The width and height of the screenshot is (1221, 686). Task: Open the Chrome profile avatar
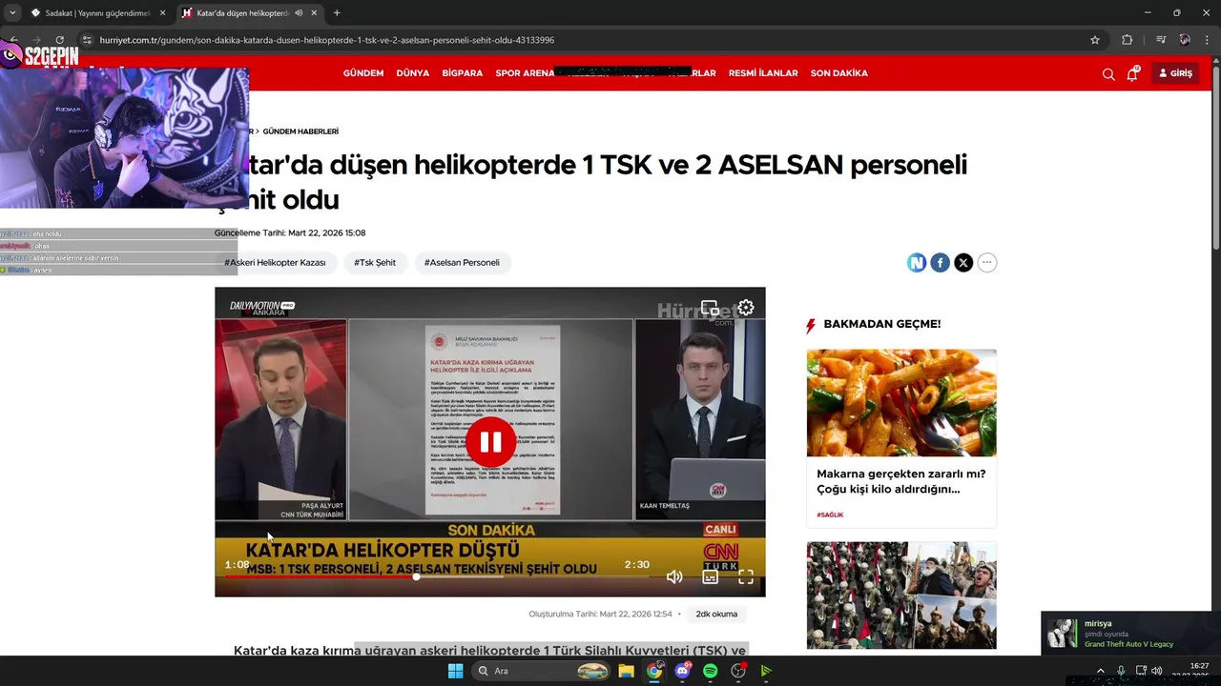(x=1185, y=40)
